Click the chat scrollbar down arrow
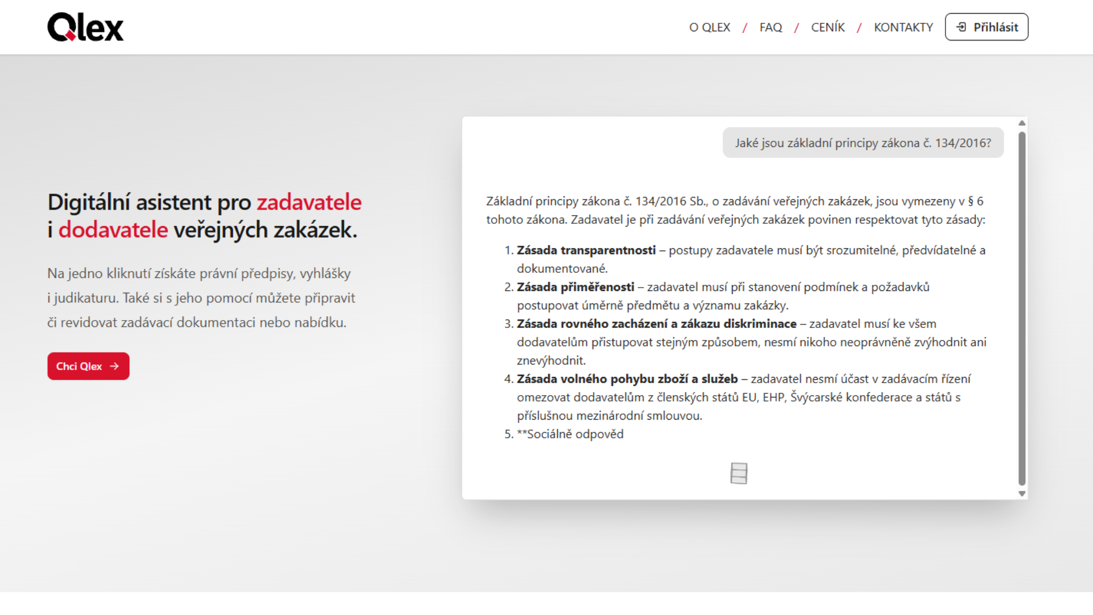Screen dimensions: 1093x615 click(x=1022, y=494)
